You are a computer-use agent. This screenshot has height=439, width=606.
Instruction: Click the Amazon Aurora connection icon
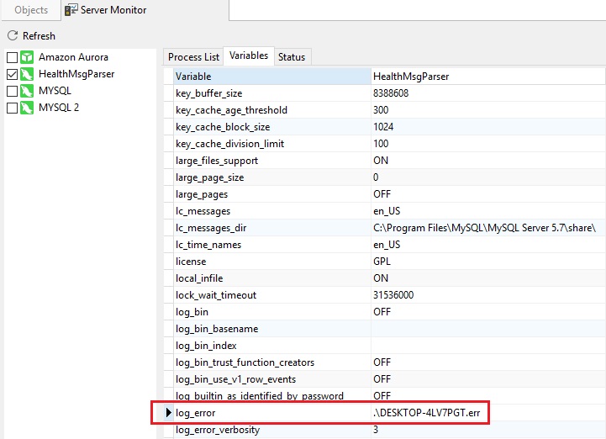point(27,57)
